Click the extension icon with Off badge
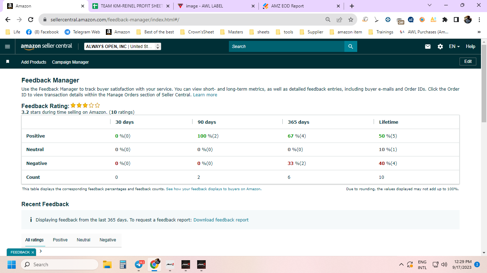 [400, 20]
